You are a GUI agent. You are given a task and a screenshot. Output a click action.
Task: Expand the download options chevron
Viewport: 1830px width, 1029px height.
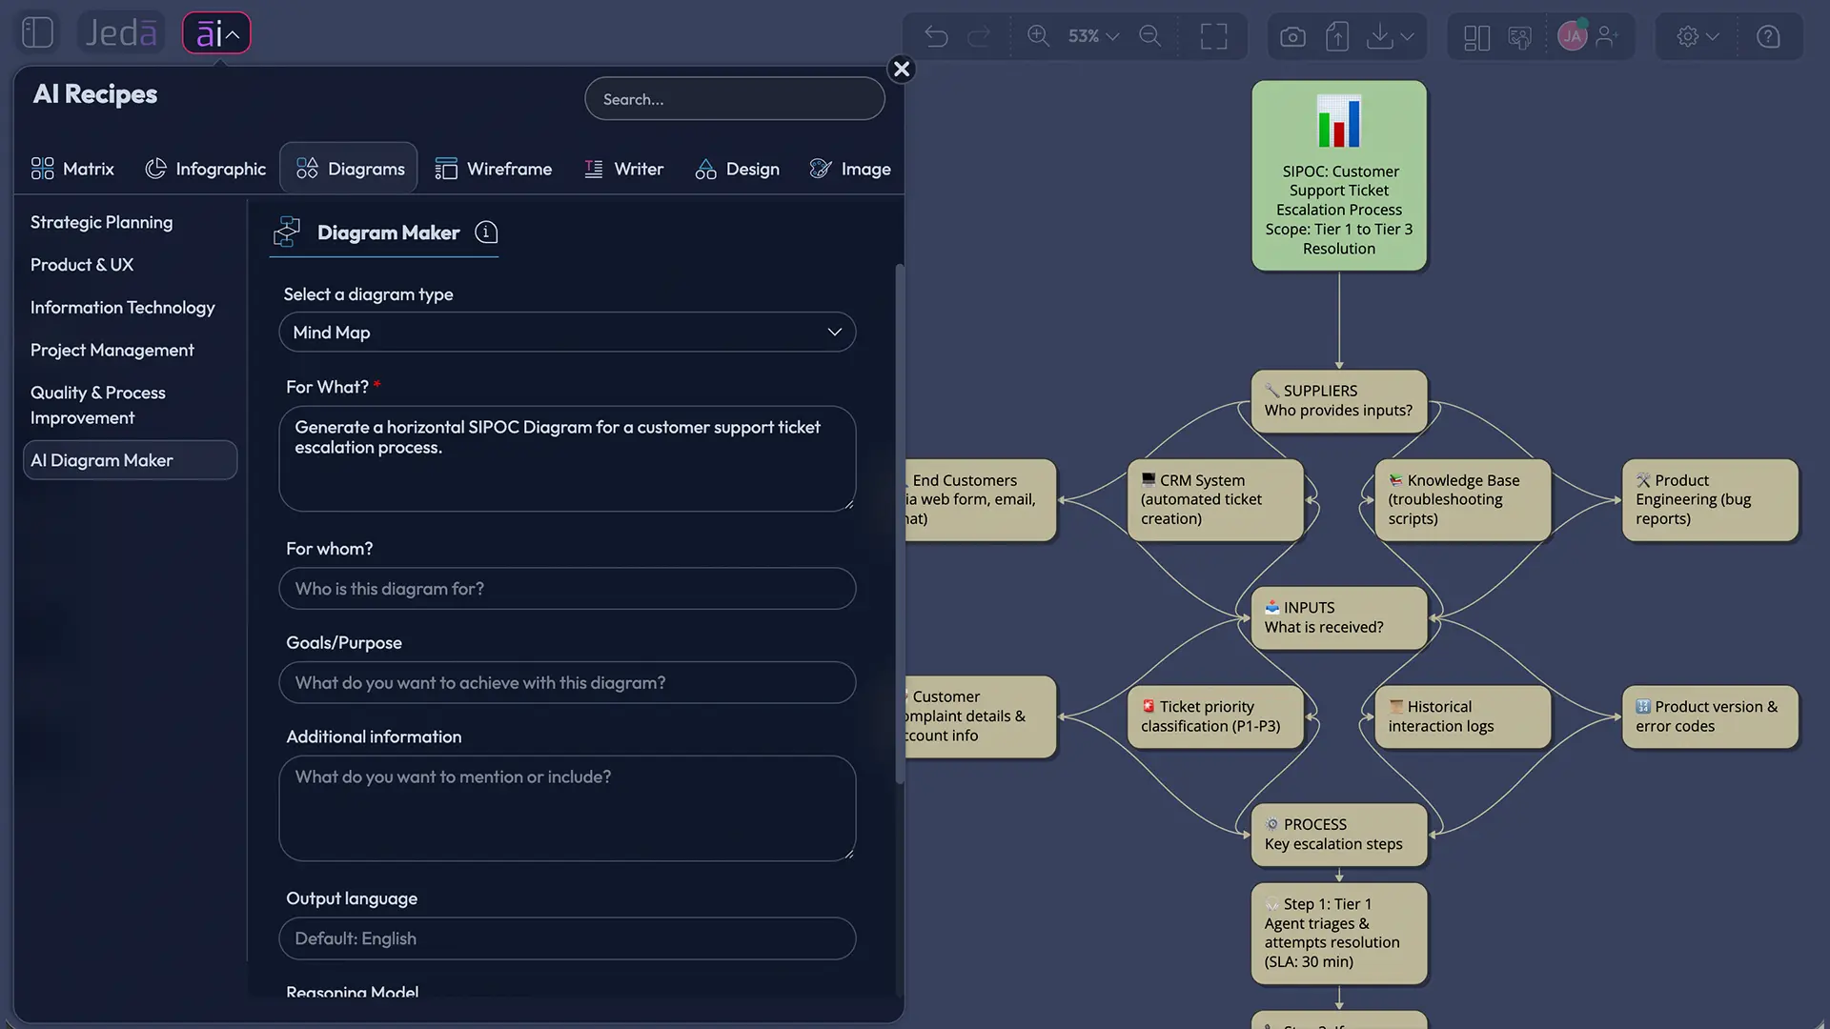click(1408, 36)
